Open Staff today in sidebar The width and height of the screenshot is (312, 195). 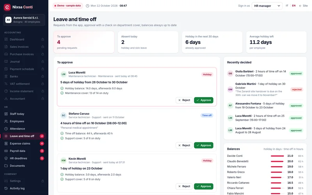[x=24, y=114]
